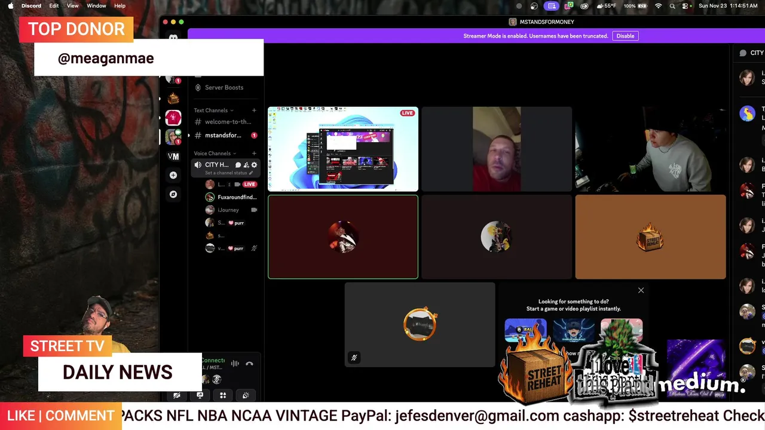This screenshot has width=765, height=430.
Task: Disconnect from voice call icon
Action: pos(249,363)
